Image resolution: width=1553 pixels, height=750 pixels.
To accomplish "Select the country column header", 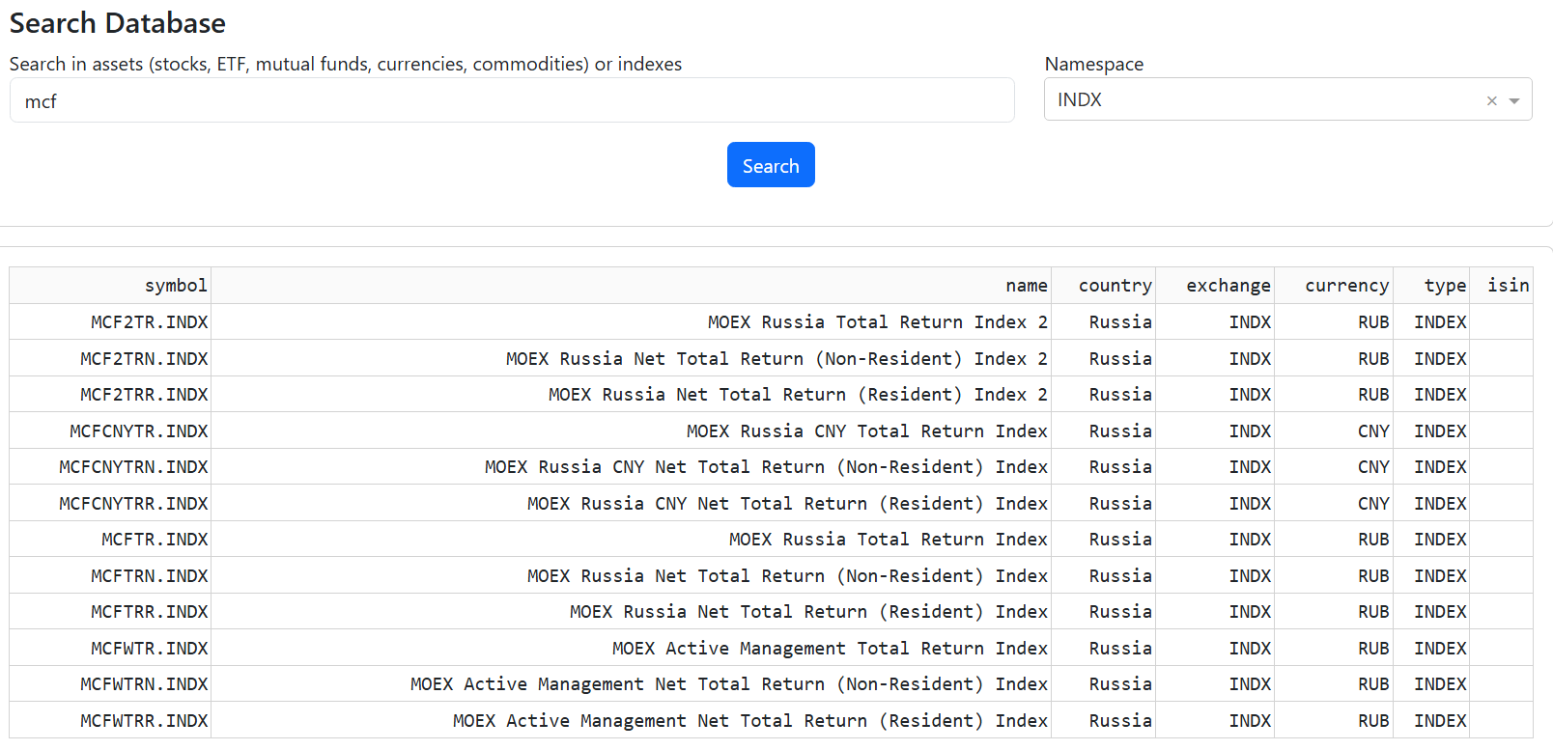I will (1115, 286).
